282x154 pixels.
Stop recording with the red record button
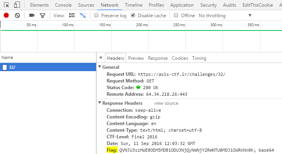[6, 16]
